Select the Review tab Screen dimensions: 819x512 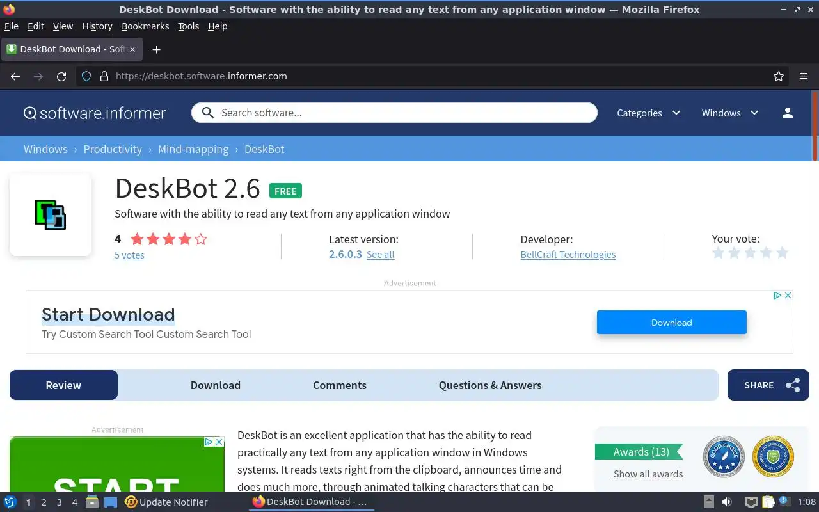63,385
